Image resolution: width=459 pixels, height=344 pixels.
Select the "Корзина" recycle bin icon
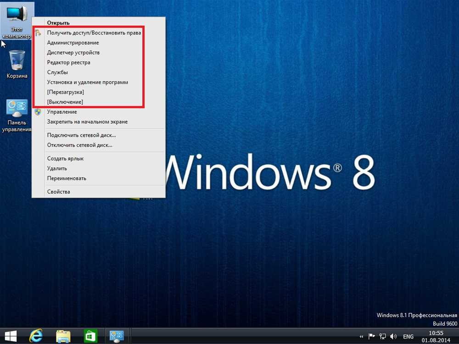coord(17,64)
